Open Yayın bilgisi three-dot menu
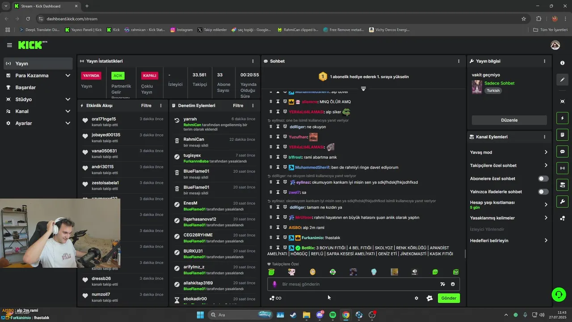The height and width of the screenshot is (322, 572). point(544,61)
